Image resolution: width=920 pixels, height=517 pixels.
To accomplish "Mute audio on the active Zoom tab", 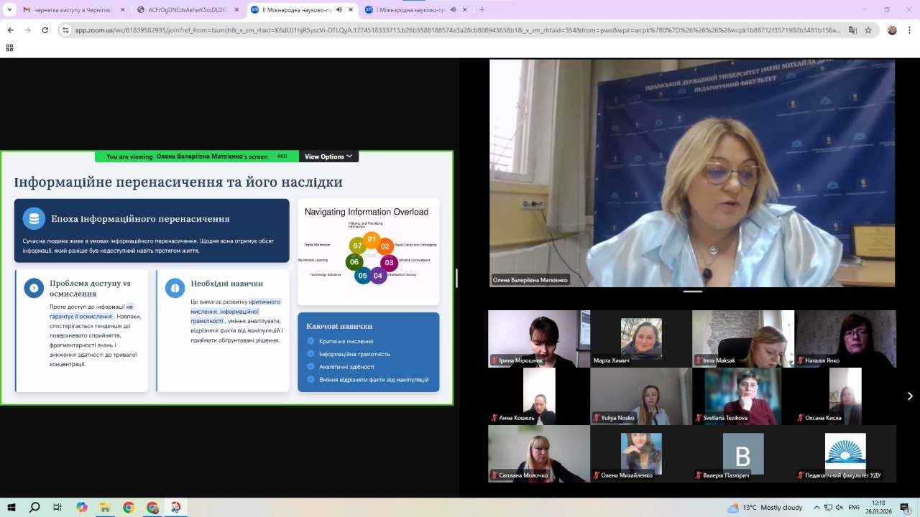I will pos(339,9).
